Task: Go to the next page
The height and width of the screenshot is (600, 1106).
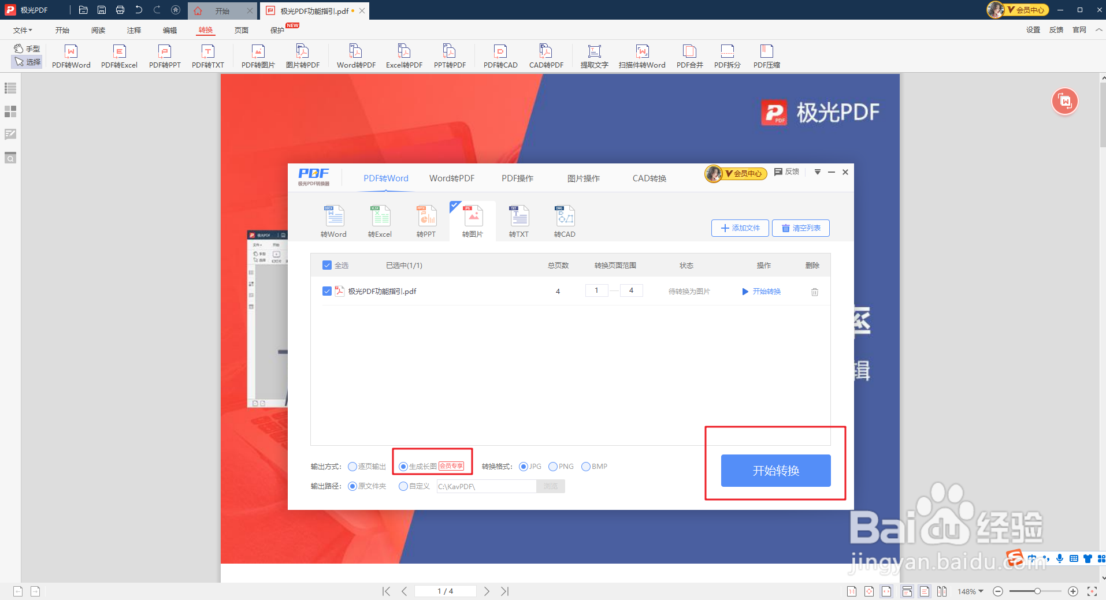Action: click(x=487, y=591)
